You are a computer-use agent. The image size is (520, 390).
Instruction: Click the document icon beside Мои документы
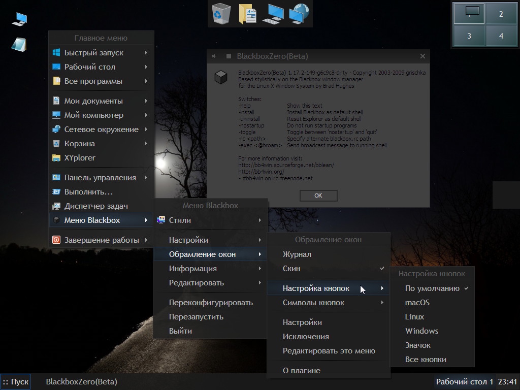pyautogui.click(x=56, y=101)
